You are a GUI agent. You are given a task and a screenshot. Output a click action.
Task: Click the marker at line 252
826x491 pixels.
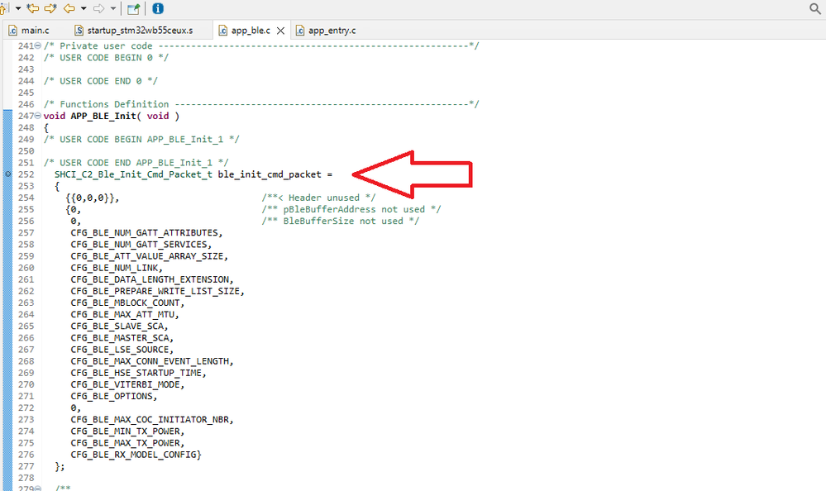(7, 174)
